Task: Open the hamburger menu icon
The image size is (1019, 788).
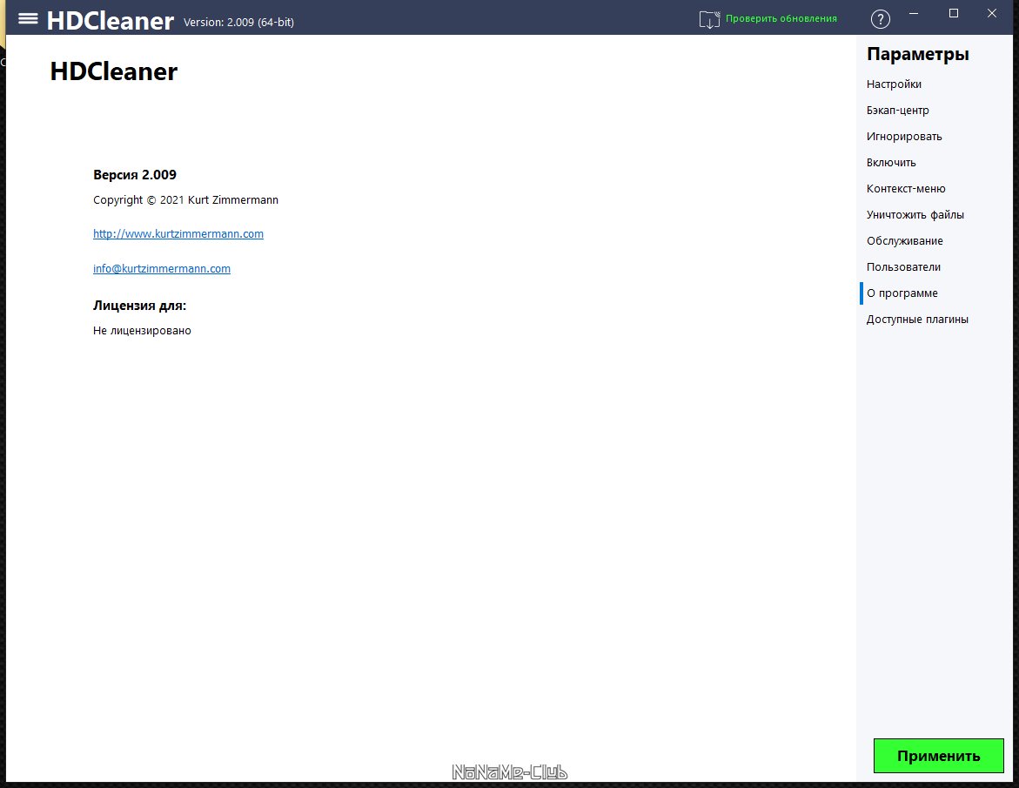Action: pos(28,18)
